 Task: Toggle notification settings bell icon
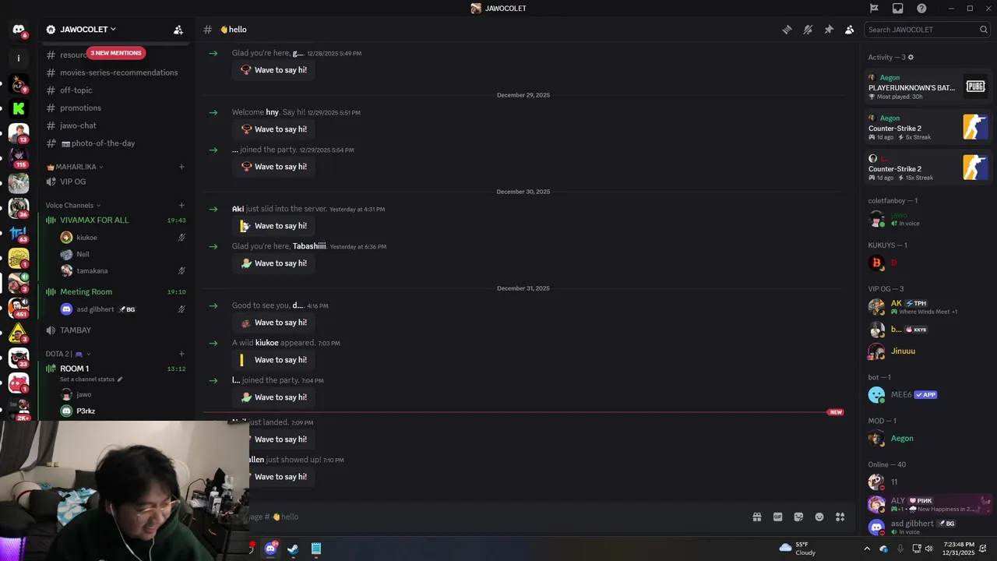point(808,30)
